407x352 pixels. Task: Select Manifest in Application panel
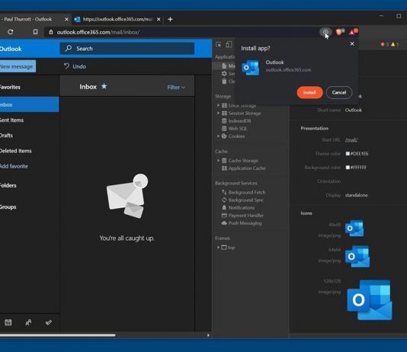pos(229,66)
